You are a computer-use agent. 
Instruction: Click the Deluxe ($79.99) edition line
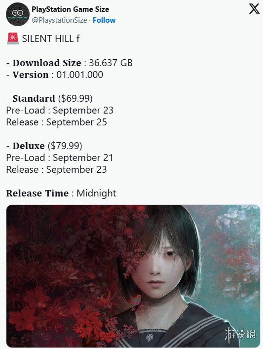(44, 146)
